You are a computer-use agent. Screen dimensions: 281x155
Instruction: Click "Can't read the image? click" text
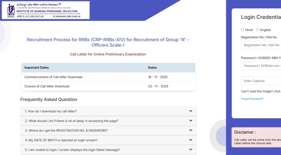[261, 91]
